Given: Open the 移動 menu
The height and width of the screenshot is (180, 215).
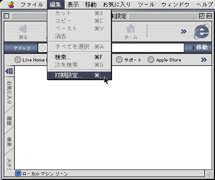Looking at the screenshot, I should (91, 4).
